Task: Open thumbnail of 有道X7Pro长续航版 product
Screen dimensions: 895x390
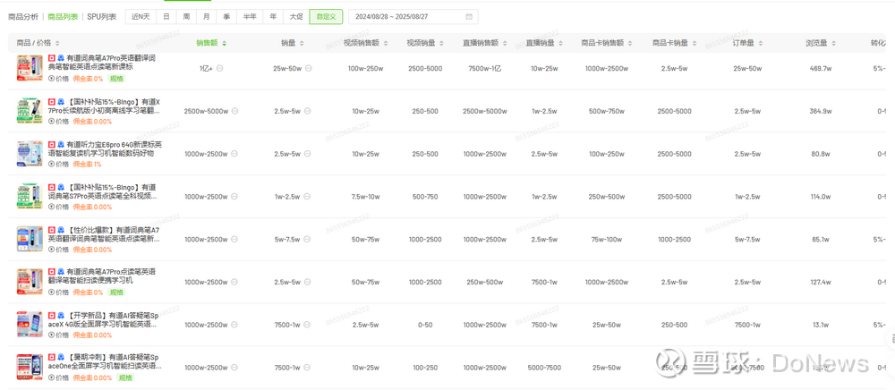Action: coord(30,111)
